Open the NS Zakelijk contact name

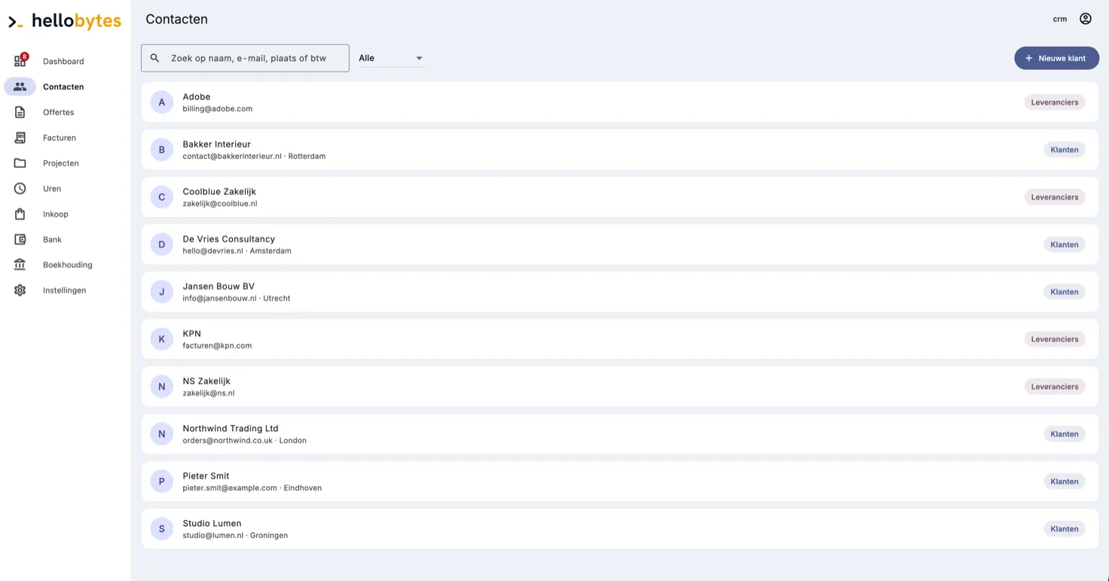click(x=206, y=382)
